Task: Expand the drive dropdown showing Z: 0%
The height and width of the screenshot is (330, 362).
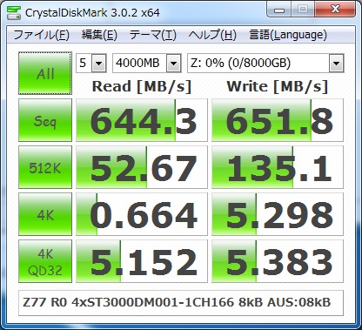Action: pyautogui.click(x=337, y=63)
